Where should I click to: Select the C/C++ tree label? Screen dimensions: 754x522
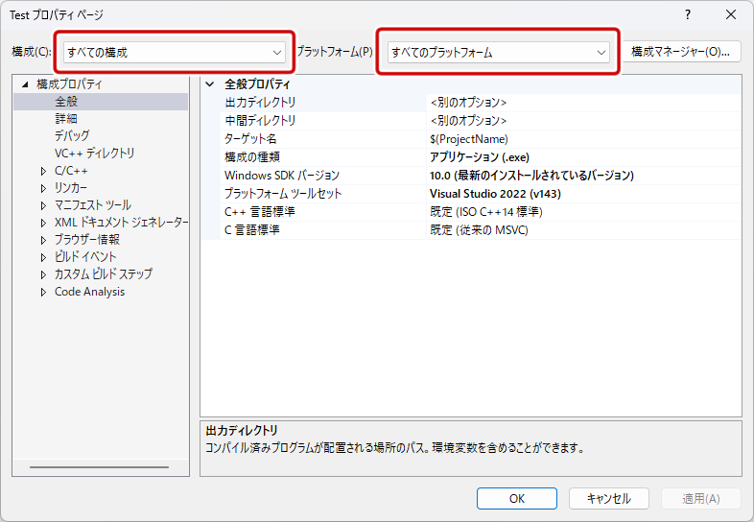(71, 171)
